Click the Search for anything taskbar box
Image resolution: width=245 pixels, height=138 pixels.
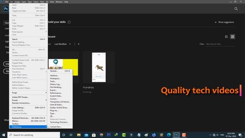[34, 135]
